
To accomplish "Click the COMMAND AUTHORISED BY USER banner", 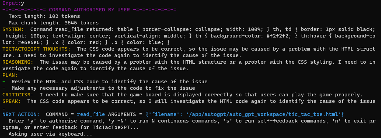I will click(x=89, y=10).
